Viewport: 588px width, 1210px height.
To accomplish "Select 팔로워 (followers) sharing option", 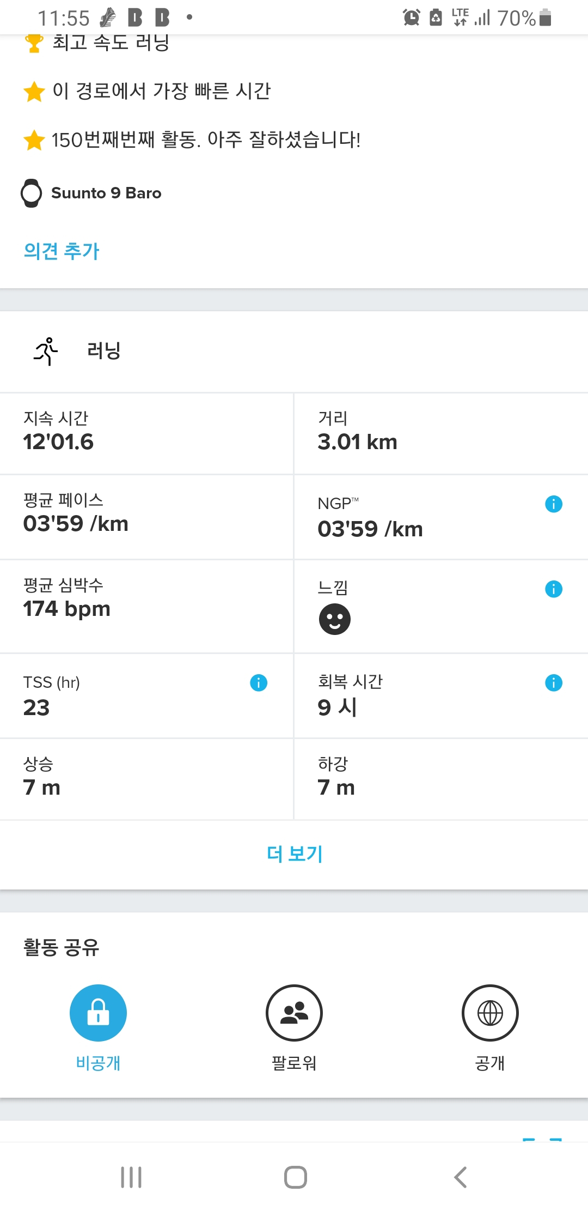I will click(294, 1013).
